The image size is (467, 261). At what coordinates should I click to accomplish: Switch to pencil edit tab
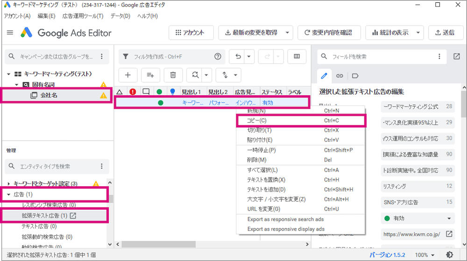(x=325, y=76)
